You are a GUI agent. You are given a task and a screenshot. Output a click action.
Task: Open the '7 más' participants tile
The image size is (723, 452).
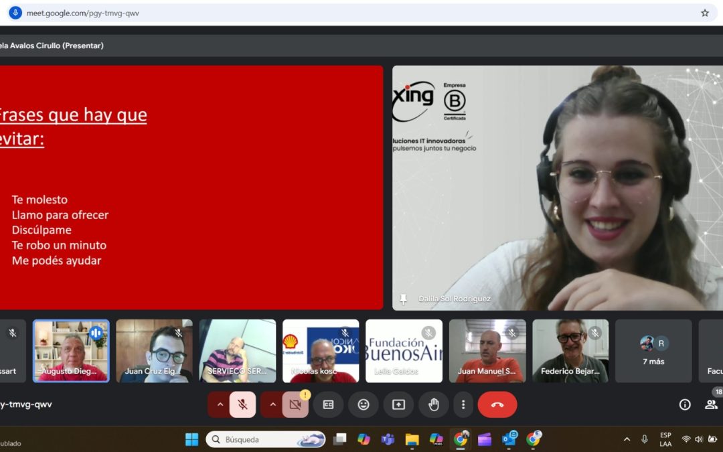pyautogui.click(x=653, y=351)
